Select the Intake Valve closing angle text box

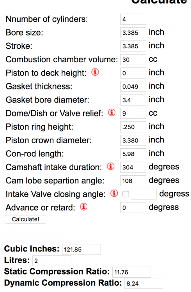144,194
